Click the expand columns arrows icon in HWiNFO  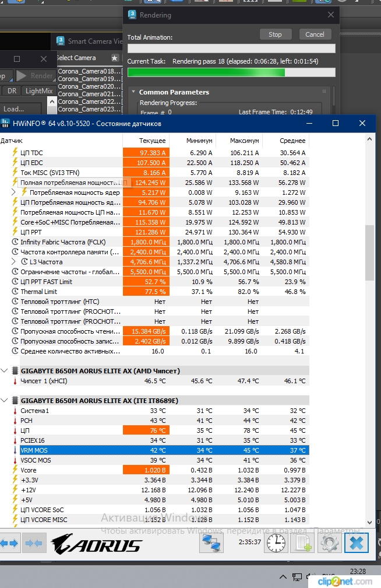(x=10, y=543)
